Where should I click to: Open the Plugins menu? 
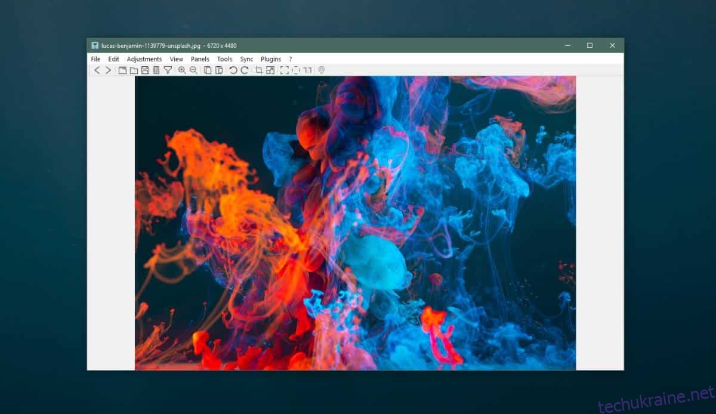[271, 59]
